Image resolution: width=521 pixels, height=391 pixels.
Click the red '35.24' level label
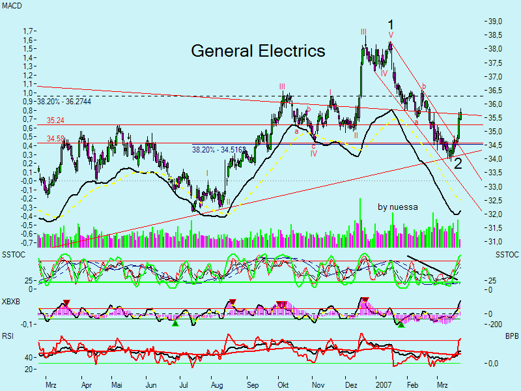[55, 121]
